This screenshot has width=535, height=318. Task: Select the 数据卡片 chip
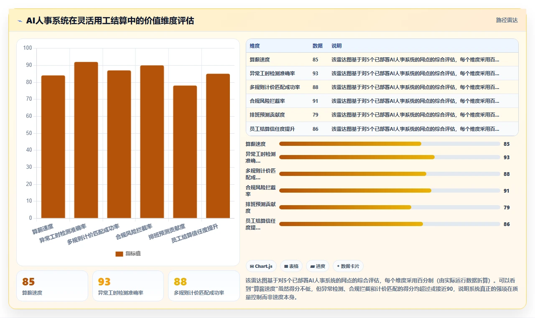click(348, 266)
